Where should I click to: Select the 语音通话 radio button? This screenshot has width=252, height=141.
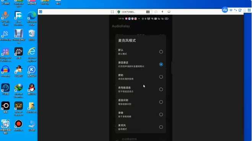click(x=161, y=64)
